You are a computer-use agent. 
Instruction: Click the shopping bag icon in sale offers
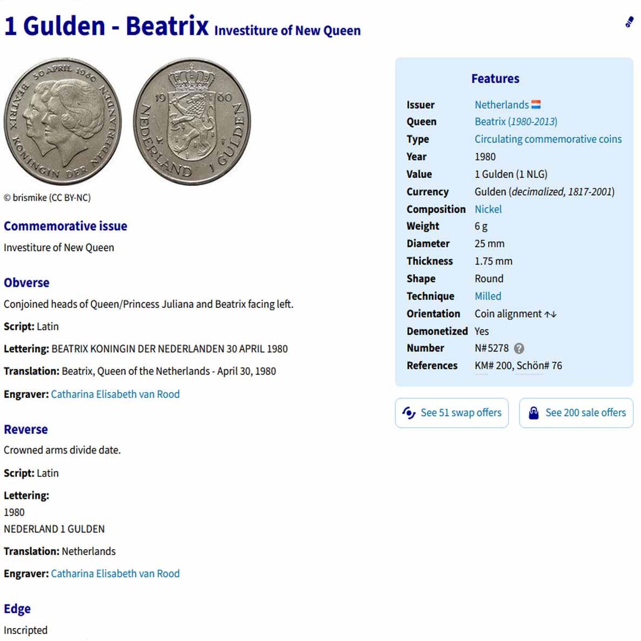pos(534,413)
